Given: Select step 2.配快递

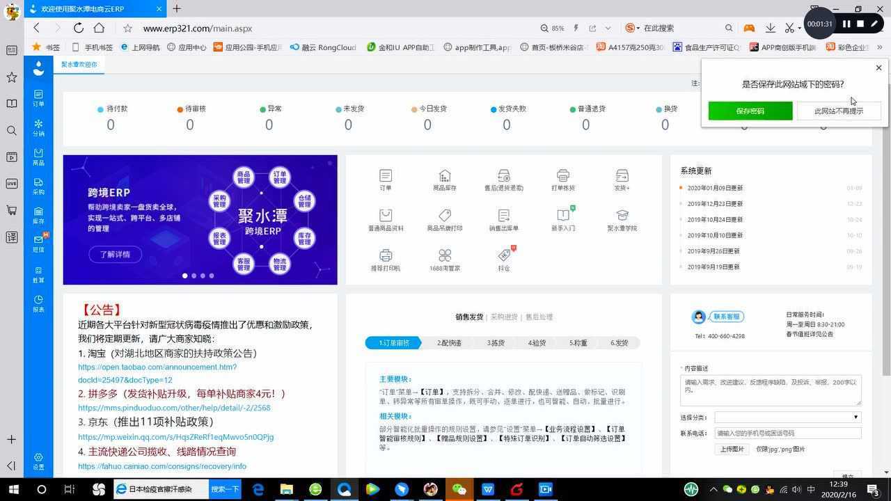Looking at the screenshot, I should click(x=450, y=342).
